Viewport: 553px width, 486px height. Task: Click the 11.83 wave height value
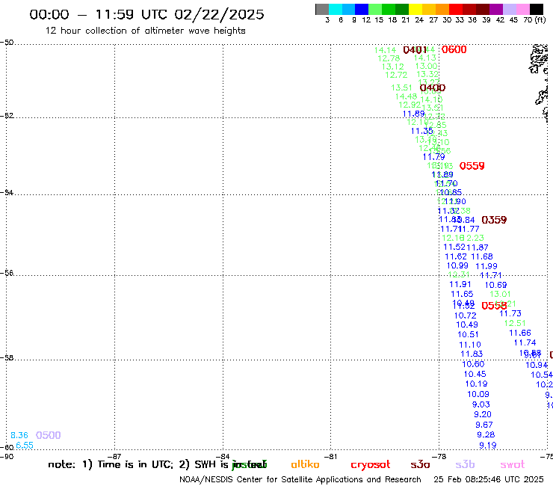point(472,354)
